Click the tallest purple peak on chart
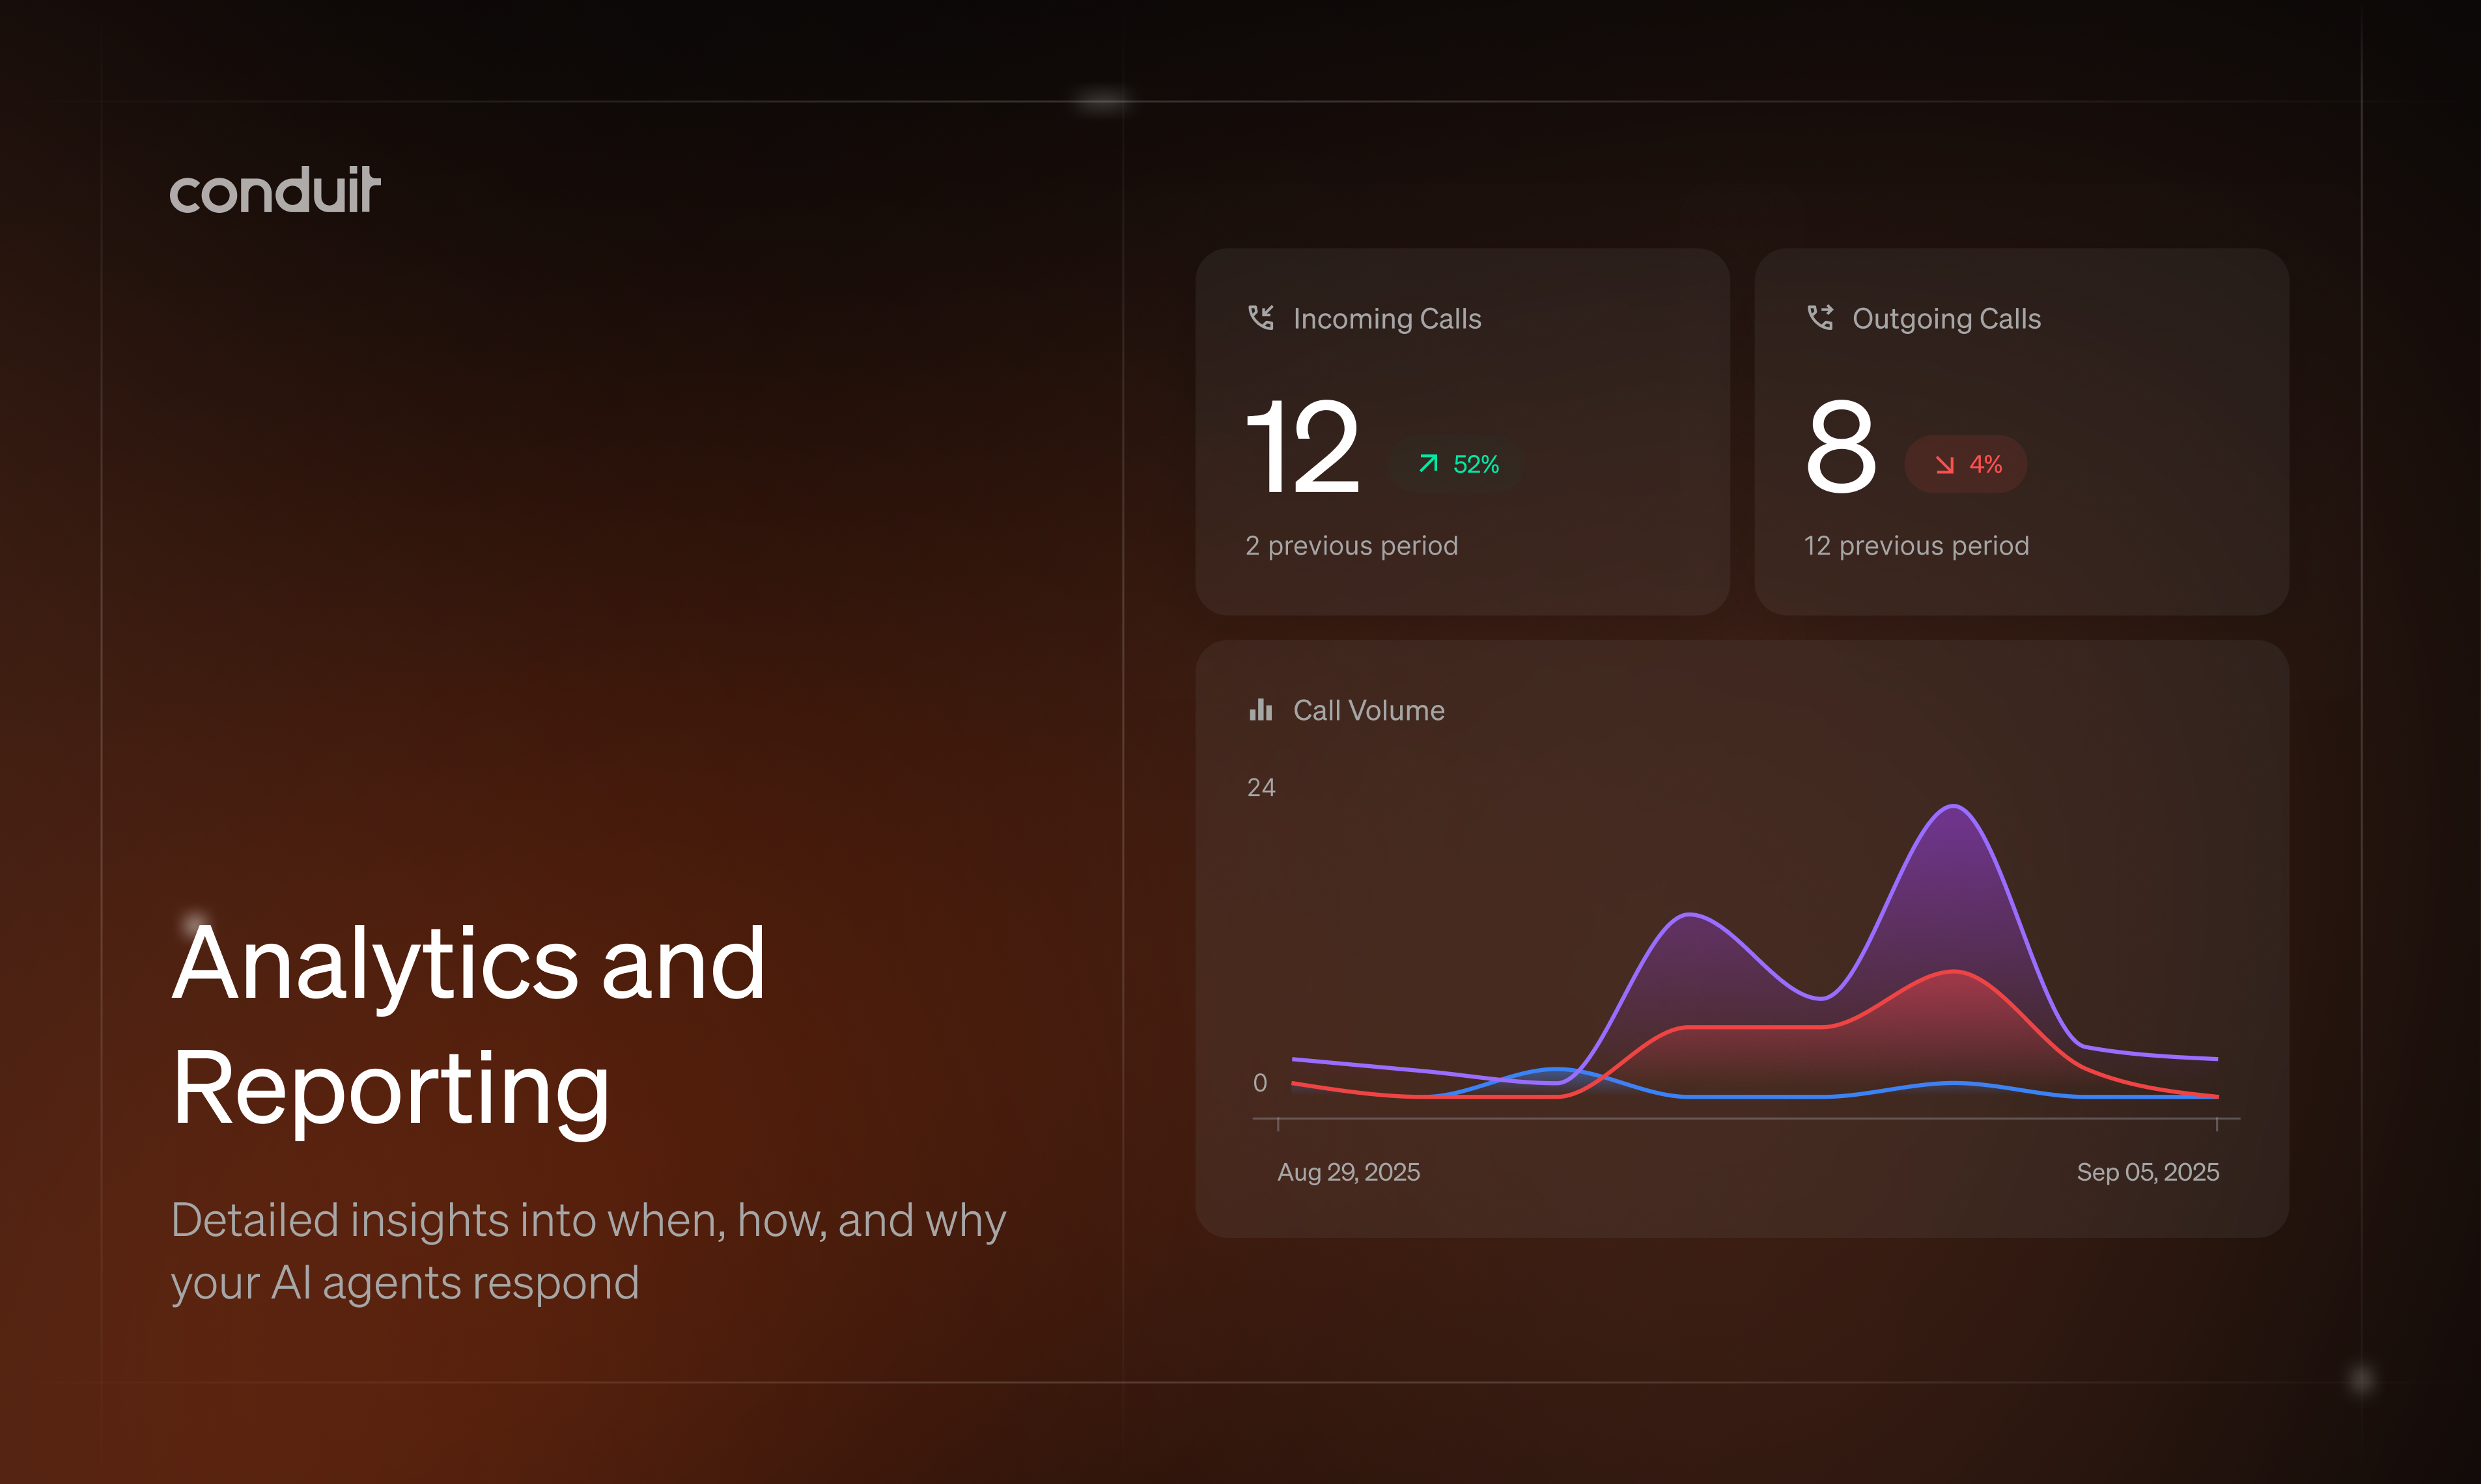 (x=1954, y=807)
